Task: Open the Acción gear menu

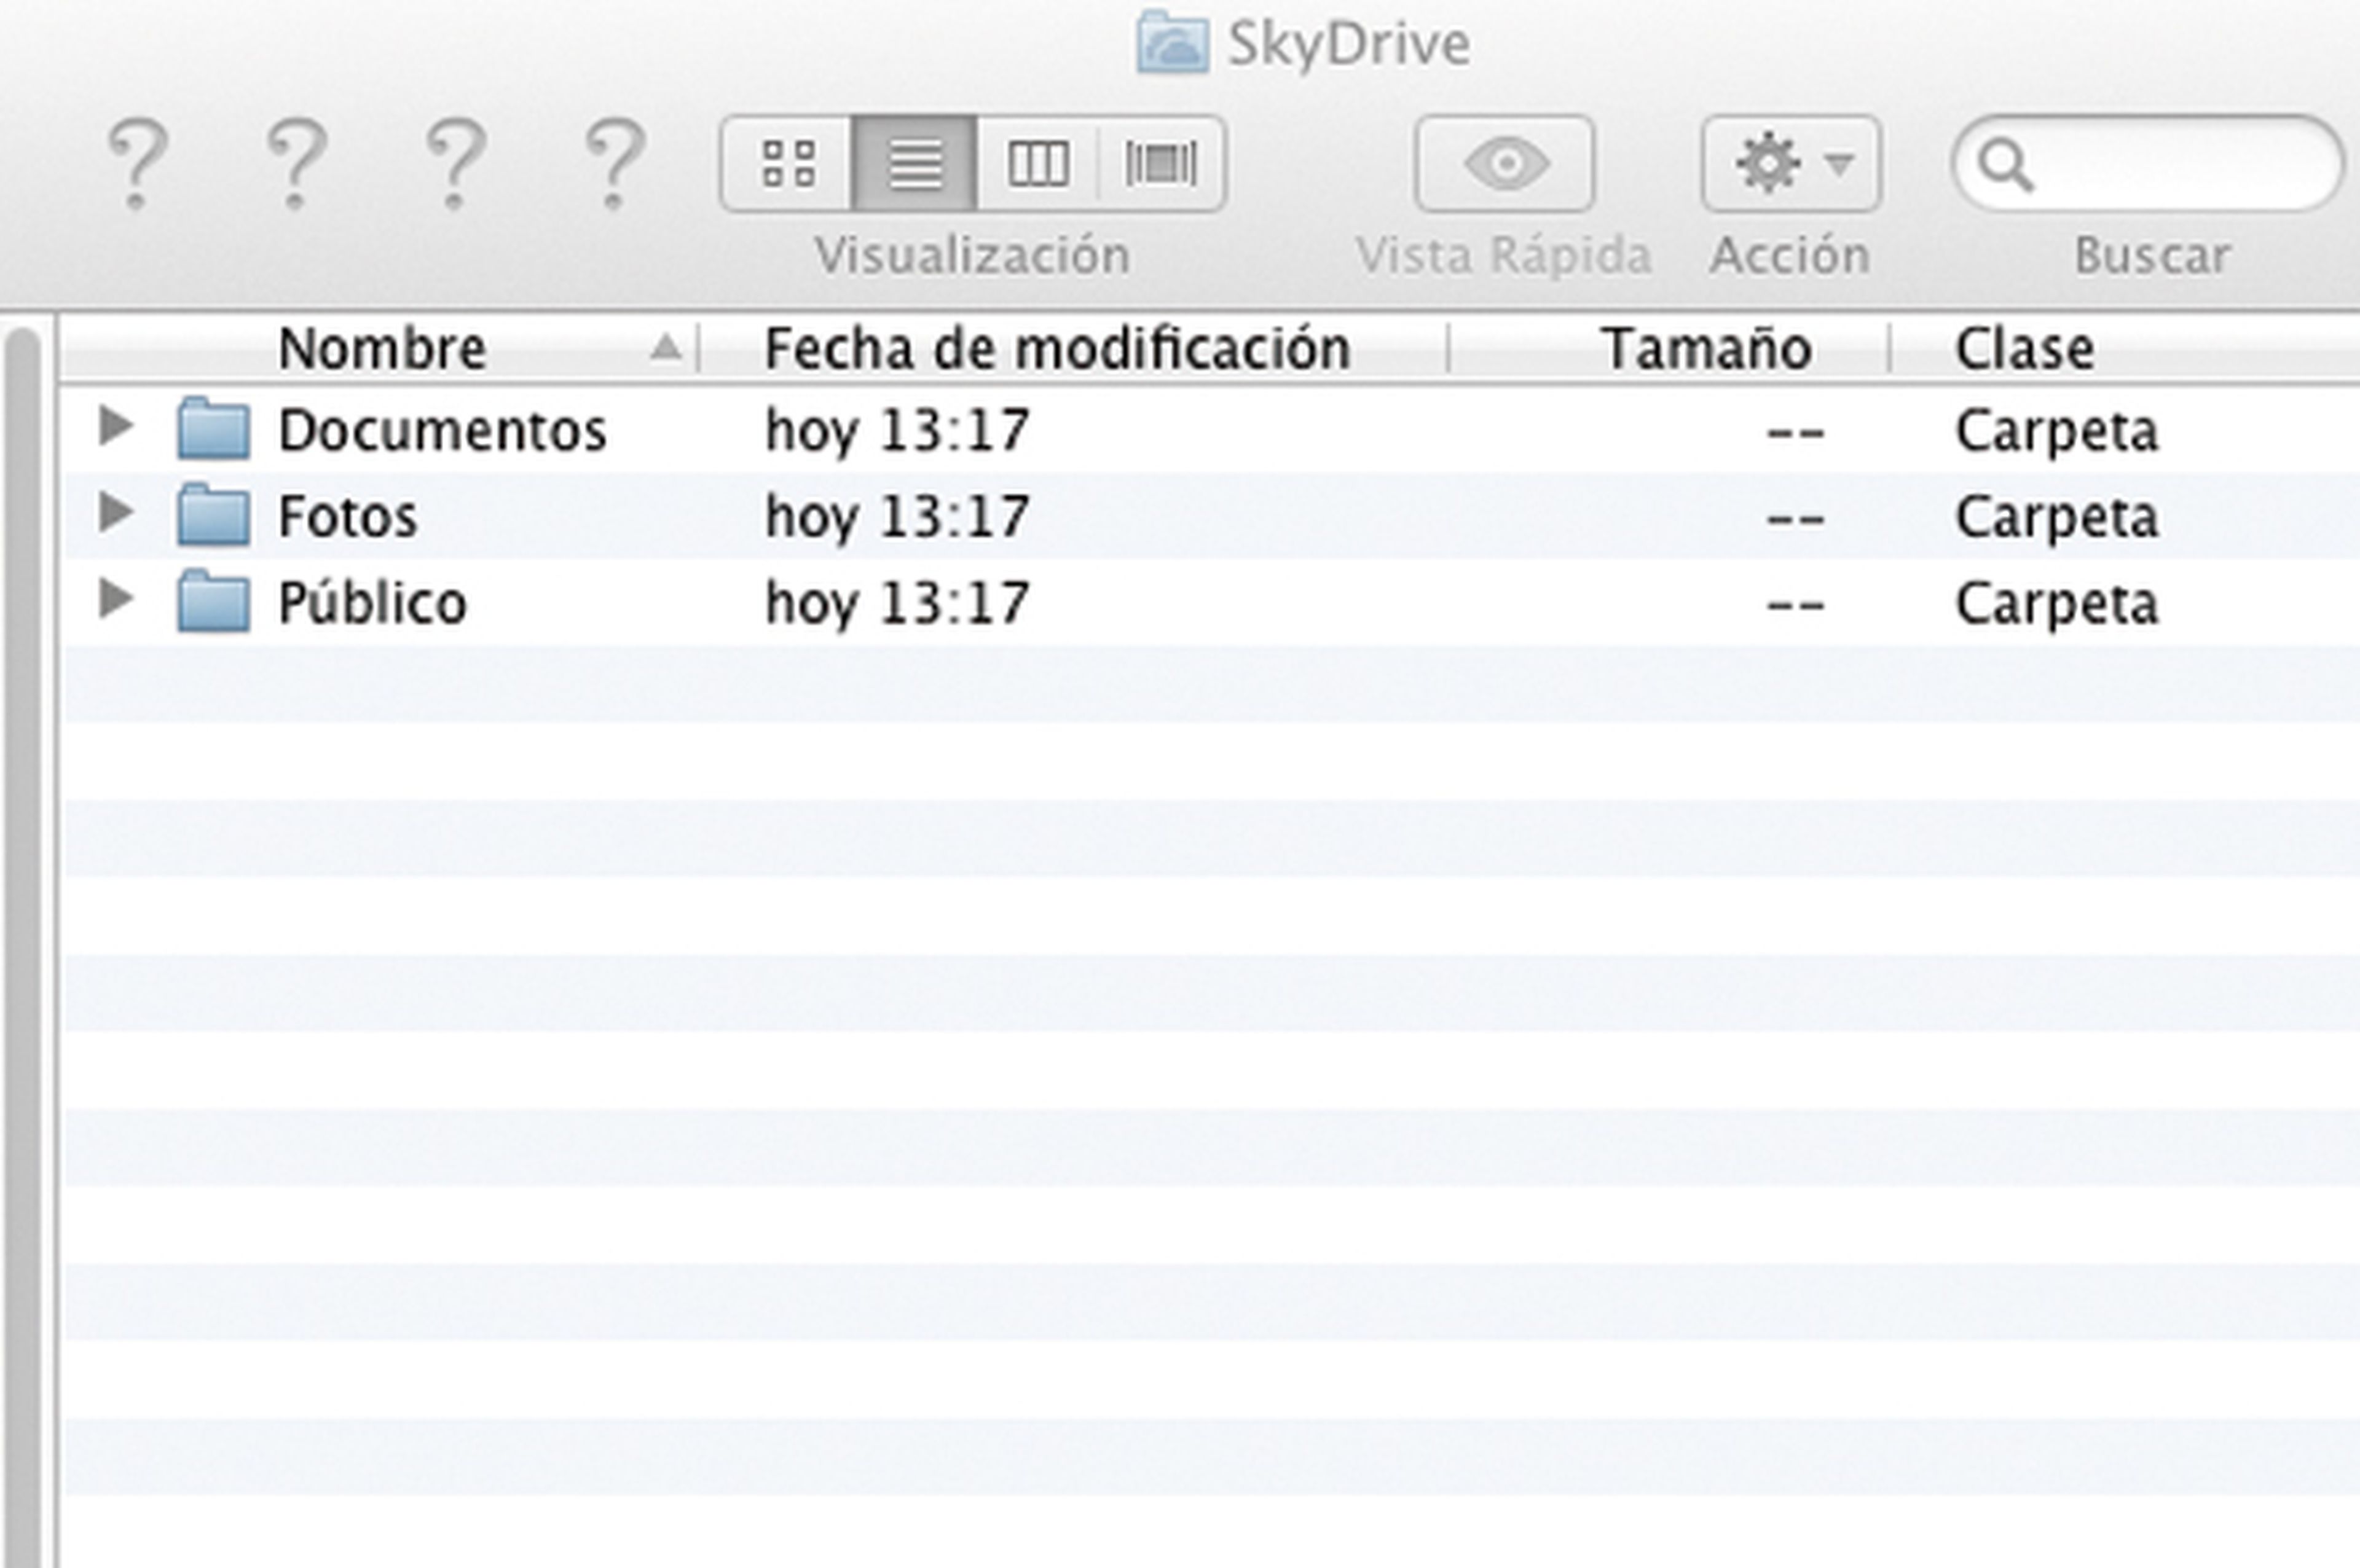Action: point(1791,163)
